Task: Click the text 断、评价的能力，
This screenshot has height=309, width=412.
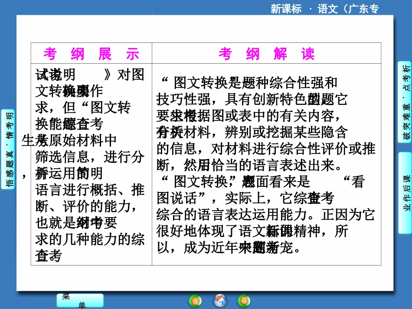Action: click(x=86, y=206)
